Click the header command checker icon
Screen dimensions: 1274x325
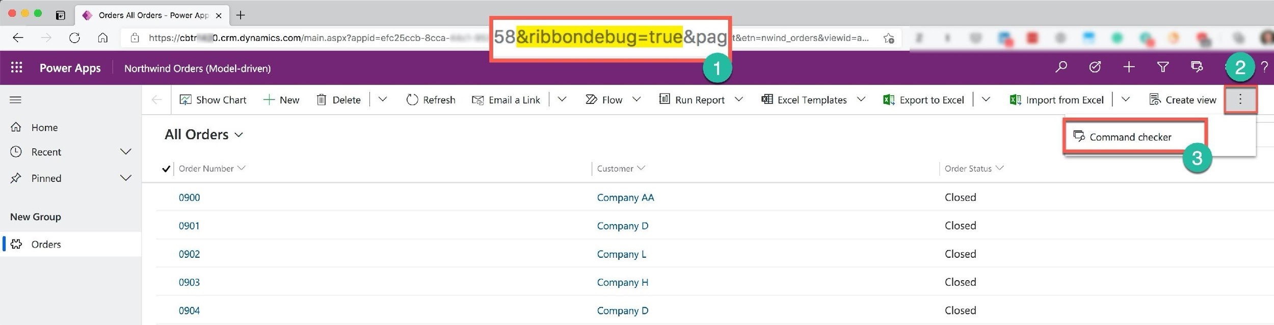pos(1197,67)
